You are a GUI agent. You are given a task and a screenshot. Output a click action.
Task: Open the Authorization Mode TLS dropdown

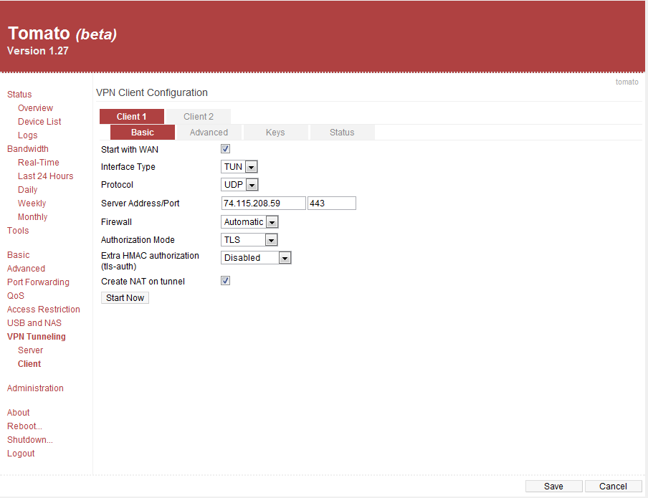[249, 240]
